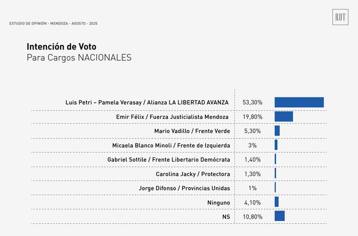This screenshot has width=358, height=236.
Task: Select the 10,80% percentage value
Action: tap(252, 217)
